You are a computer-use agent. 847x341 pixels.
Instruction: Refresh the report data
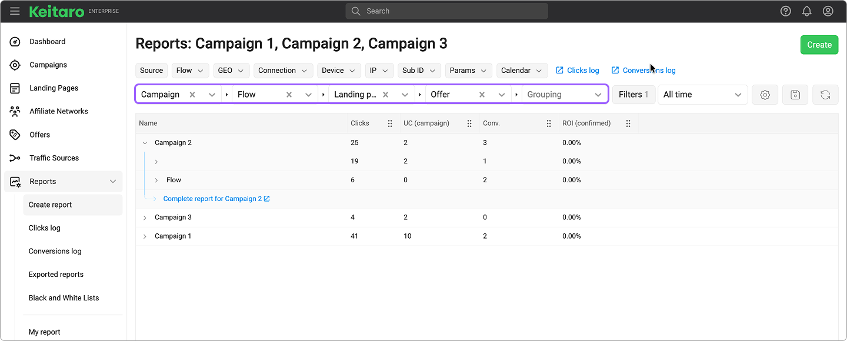coord(825,95)
